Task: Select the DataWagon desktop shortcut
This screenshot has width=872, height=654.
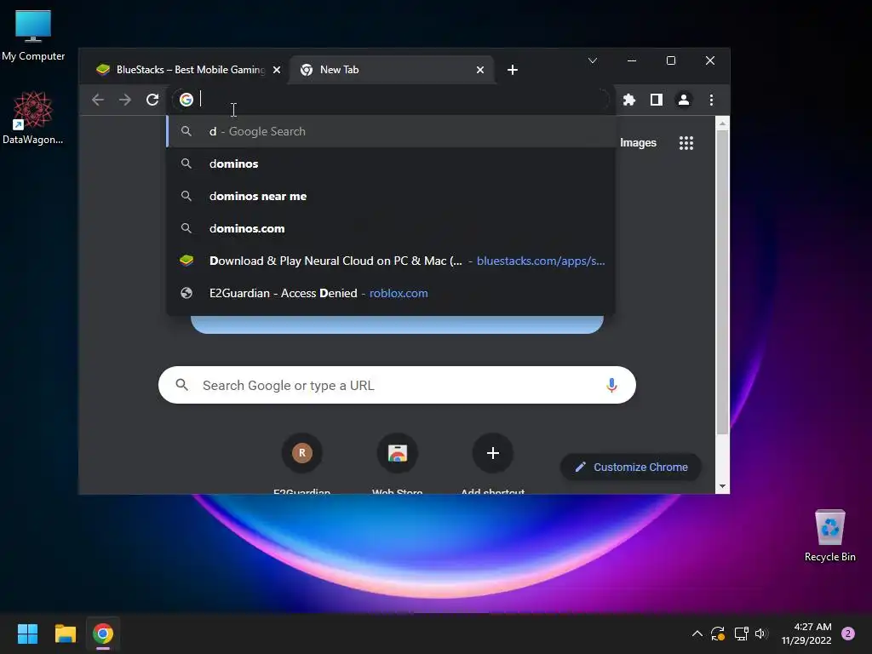Action: coord(33,118)
